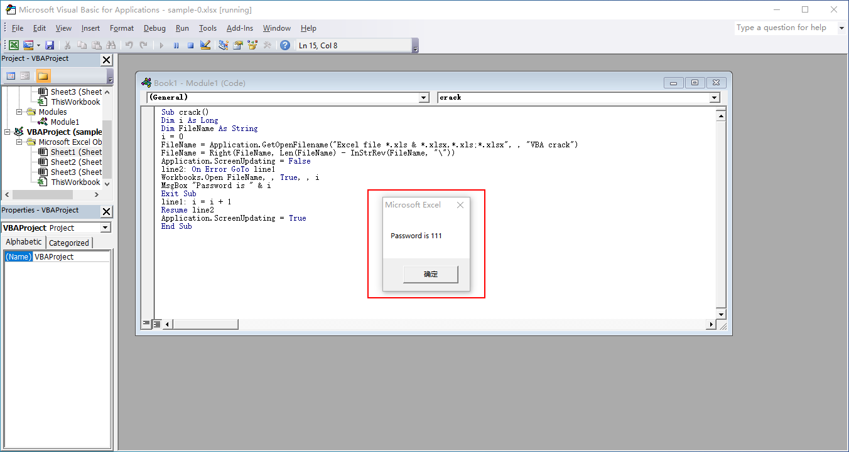Click the (Name) property value VBAProject

point(72,257)
